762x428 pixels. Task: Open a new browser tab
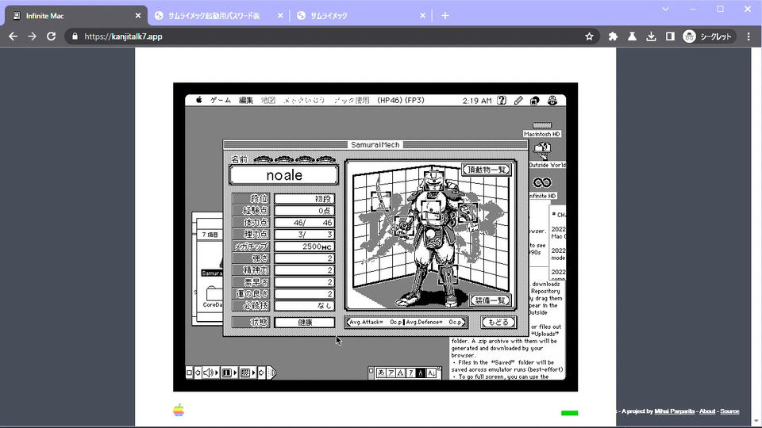click(x=445, y=16)
